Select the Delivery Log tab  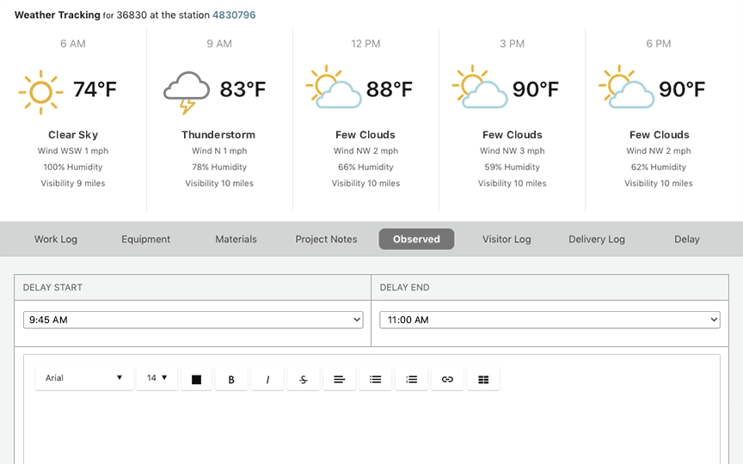click(x=597, y=239)
